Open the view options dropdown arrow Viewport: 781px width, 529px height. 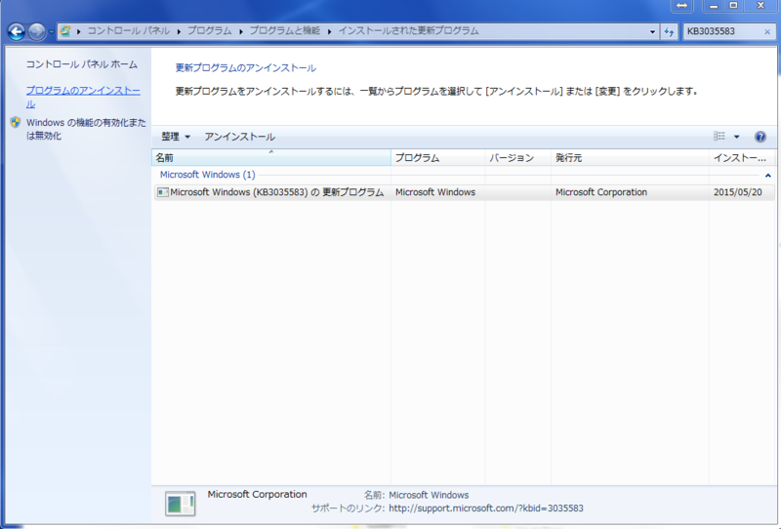pos(737,137)
